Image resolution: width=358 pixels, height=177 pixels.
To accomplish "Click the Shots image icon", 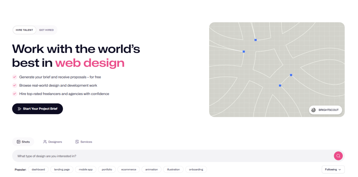I will click(19, 142).
